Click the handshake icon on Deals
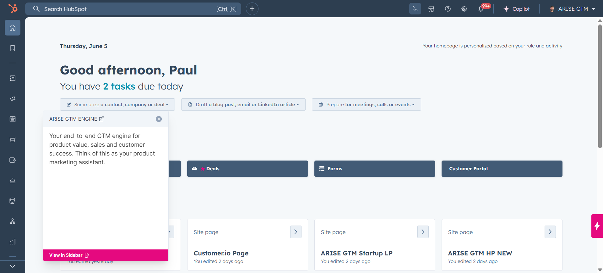Image resolution: width=603 pixels, height=273 pixels. pyautogui.click(x=195, y=169)
